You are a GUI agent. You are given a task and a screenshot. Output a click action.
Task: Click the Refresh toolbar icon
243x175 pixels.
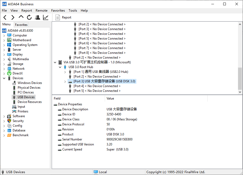29,17
